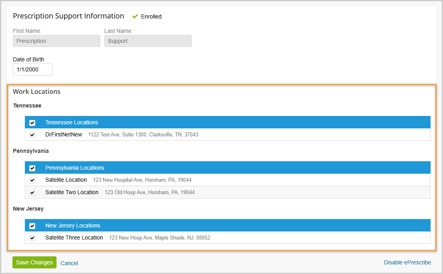The height and width of the screenshot is (274, 443).
Task: Click the green Enrolled checkmark icon
Action: [135, 16]
